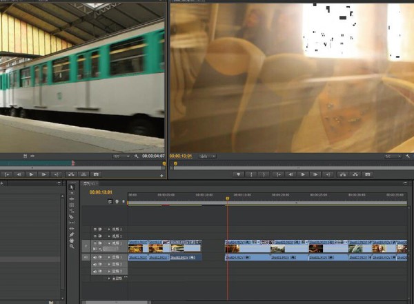Add marker in Program monitor
This screenshot has height=304, width=414.
(239, 174)
